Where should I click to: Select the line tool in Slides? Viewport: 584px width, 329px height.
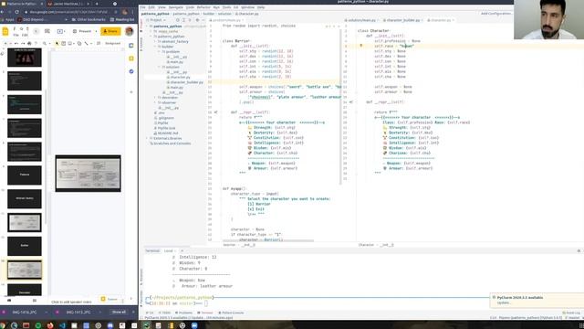86,43
